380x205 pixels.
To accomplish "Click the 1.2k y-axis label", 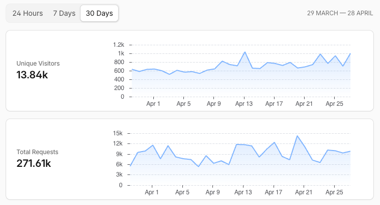I will pyautogui.click(x=118, y=45).
